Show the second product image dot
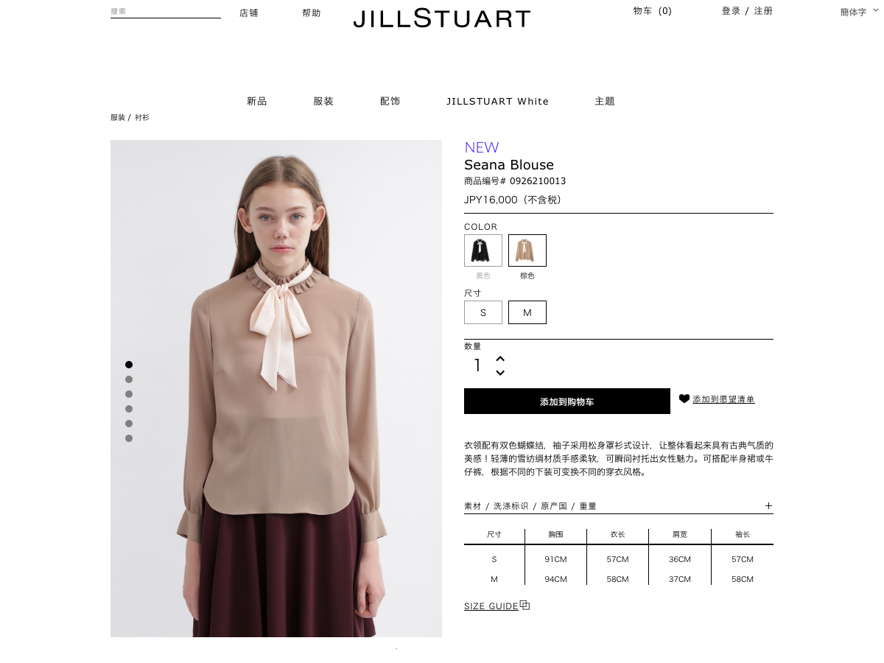The width and height of the screenshot is (884, 663). [129, 379]
